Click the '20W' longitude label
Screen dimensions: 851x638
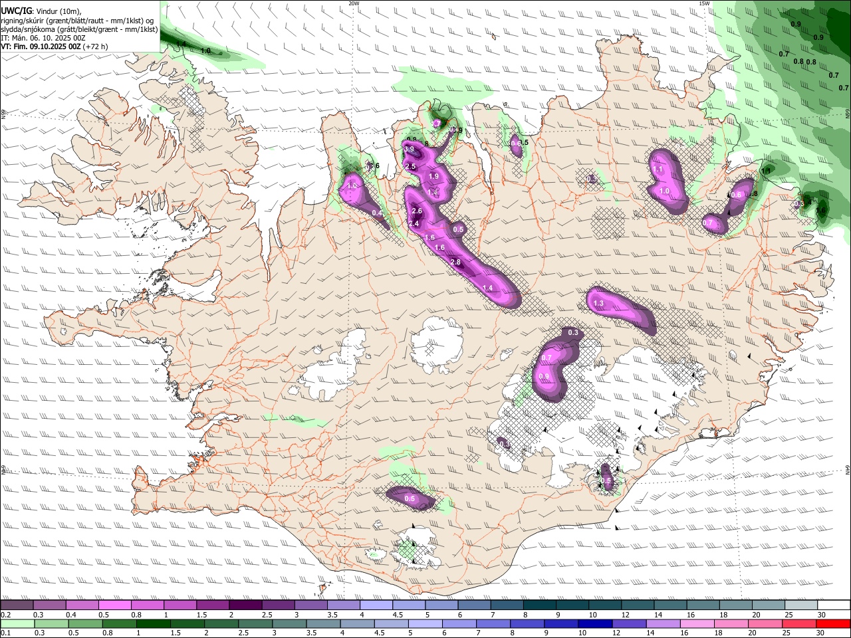[x=354, y=3]
